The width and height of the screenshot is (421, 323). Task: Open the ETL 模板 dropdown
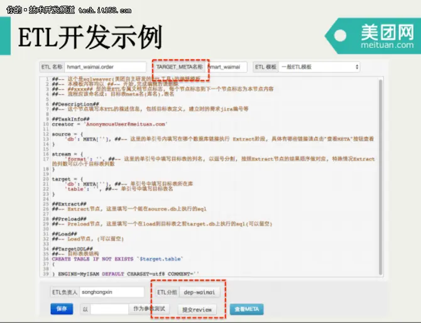point(319,67)
